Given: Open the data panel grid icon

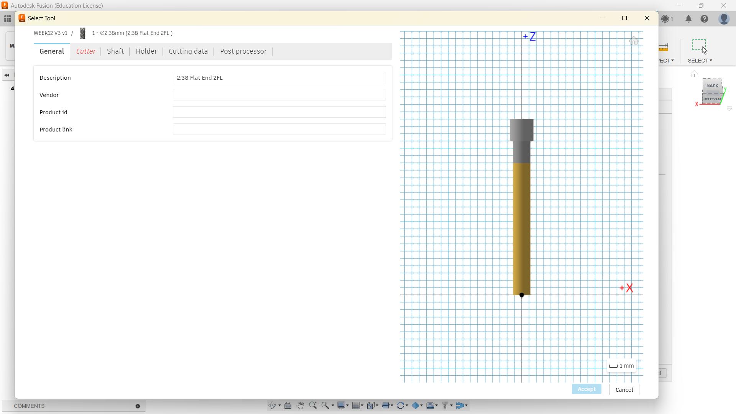Looking at the screenshot, I should pos(8,19).
